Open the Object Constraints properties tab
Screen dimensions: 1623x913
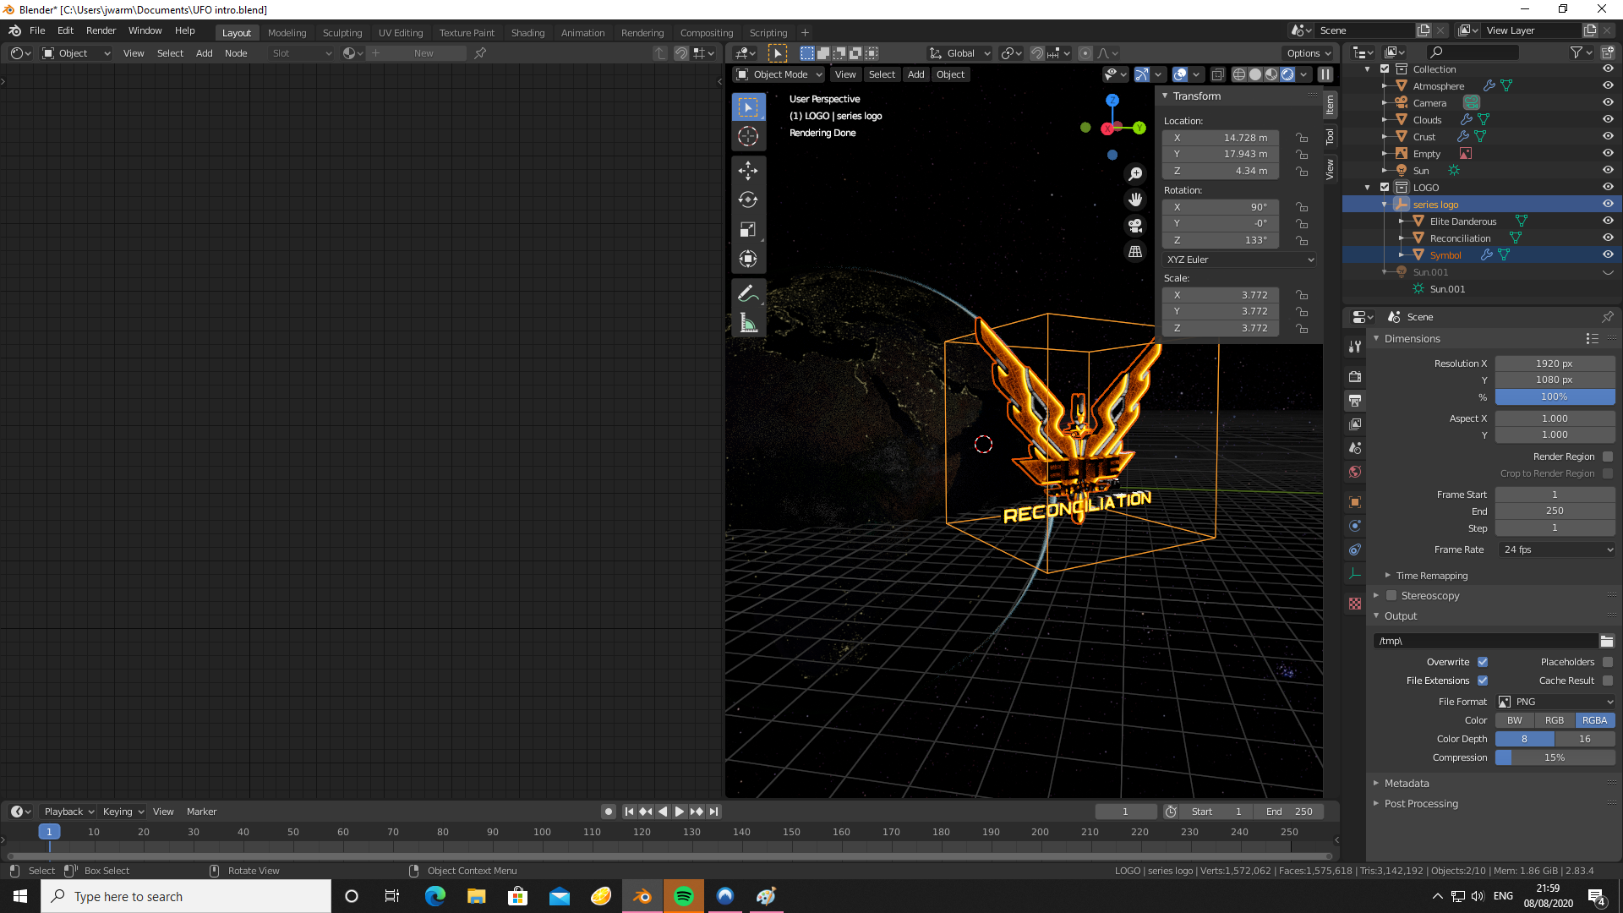click(1355, 549)
